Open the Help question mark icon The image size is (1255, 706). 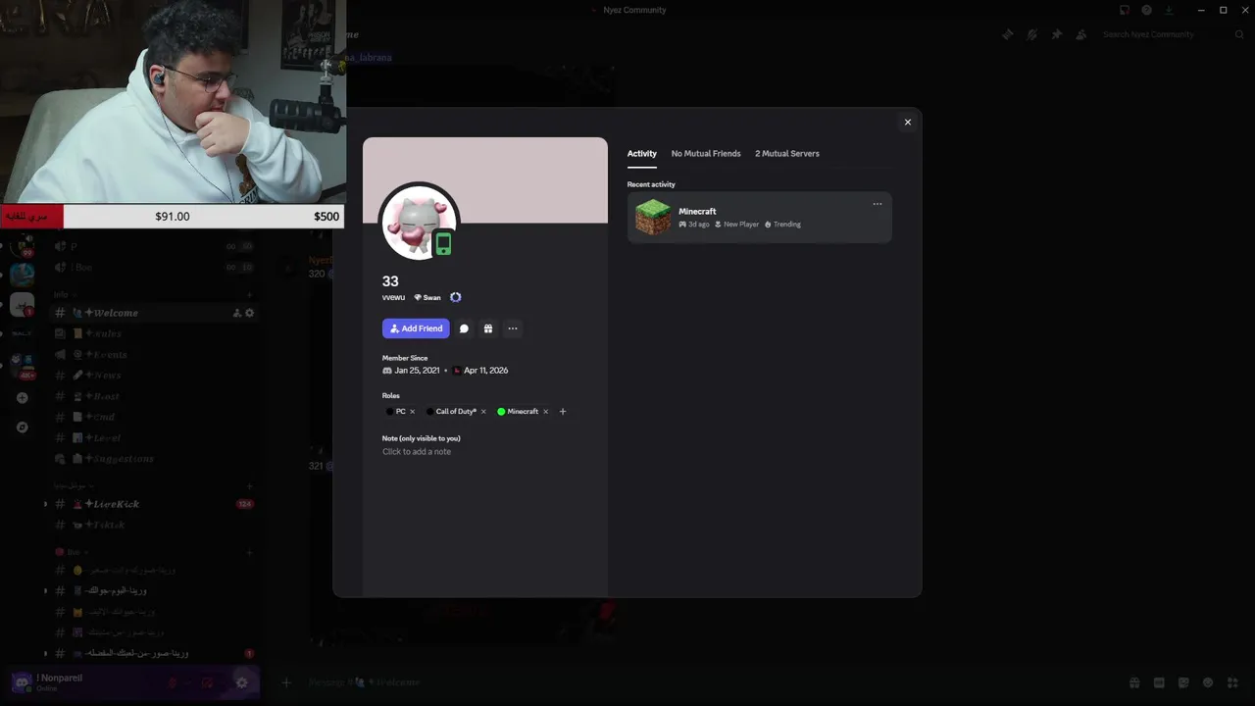click(1146, 10)
